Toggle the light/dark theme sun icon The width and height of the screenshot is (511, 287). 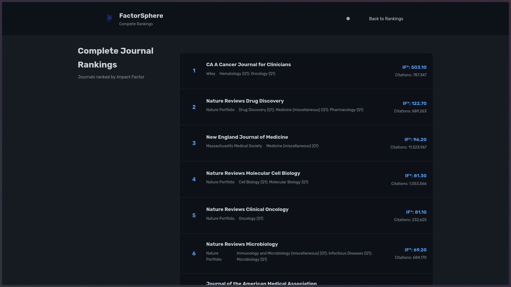(348, 19)
